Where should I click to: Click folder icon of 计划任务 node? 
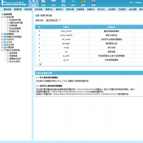coord(5,40)
